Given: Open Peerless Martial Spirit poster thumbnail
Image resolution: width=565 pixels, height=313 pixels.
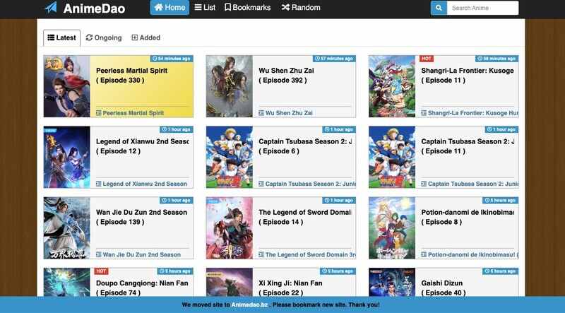Looking at the screenshot, I should [67, 86].
